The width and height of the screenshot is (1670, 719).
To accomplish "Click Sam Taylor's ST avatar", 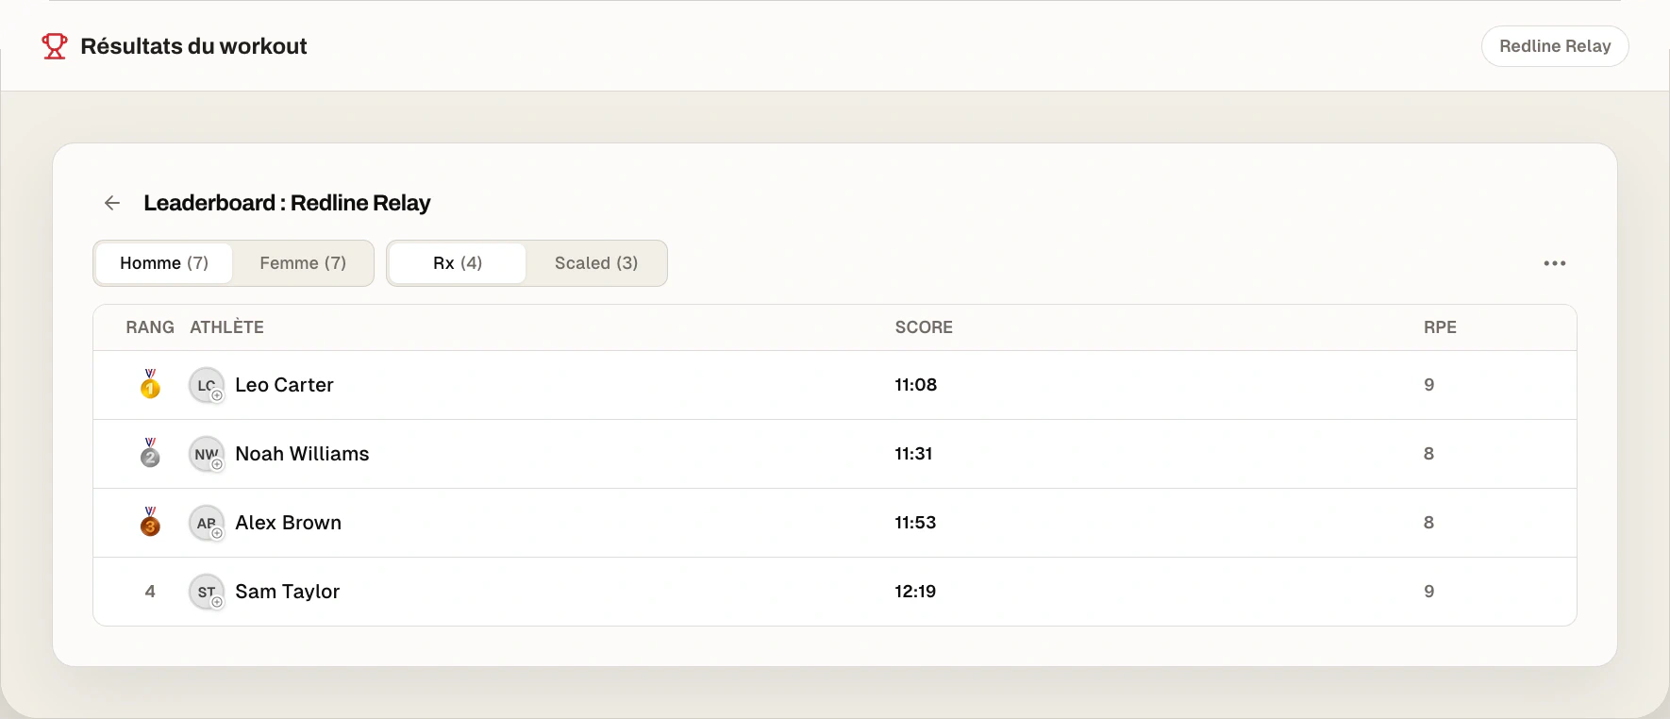I will [x=207, y=592].
